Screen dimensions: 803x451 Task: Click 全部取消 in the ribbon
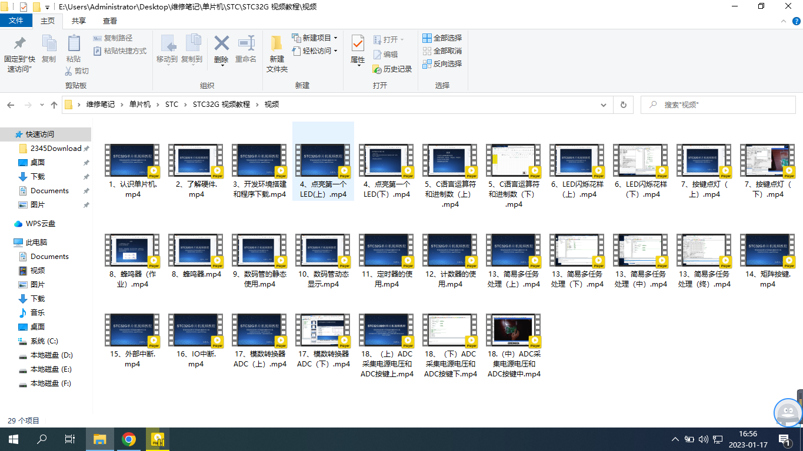click(442, 51)
